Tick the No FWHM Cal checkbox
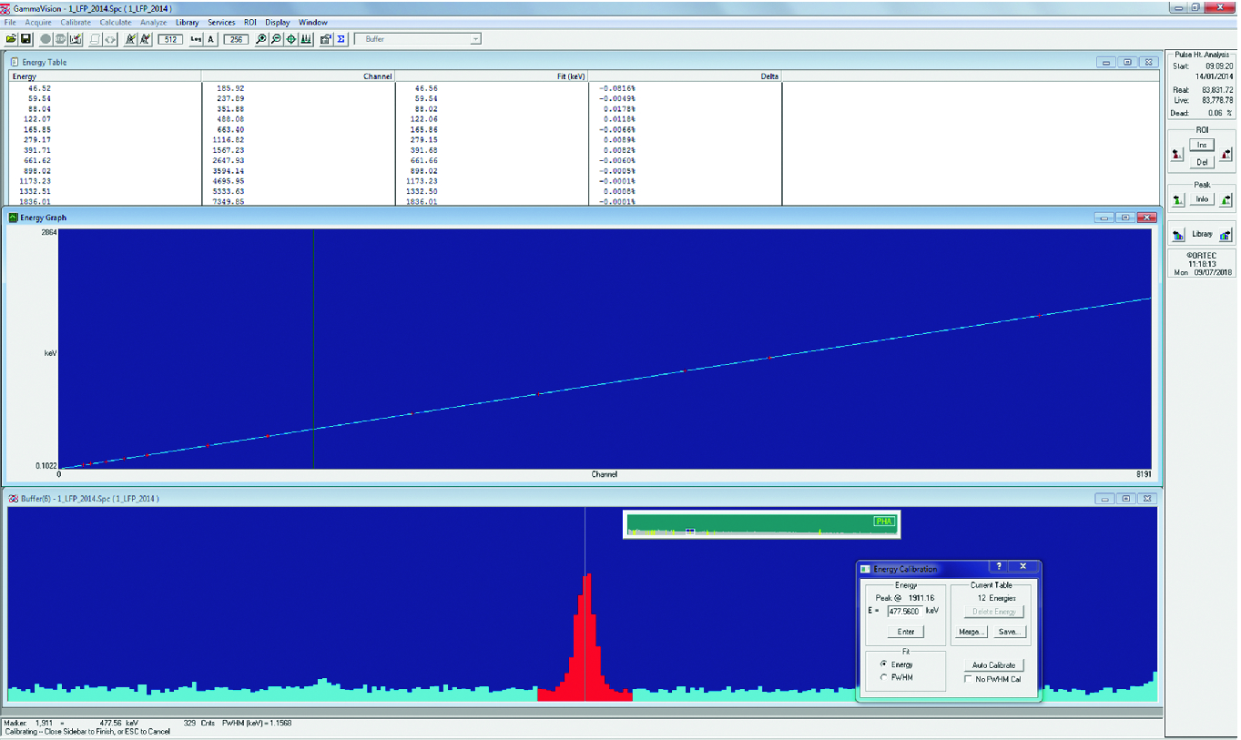 [968, 679]
